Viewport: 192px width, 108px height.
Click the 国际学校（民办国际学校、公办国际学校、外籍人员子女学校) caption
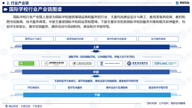click(102, 57)
